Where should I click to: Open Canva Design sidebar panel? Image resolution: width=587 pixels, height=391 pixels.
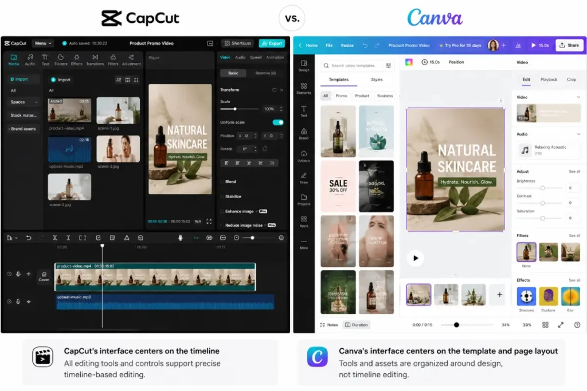pyautogui.click(x=304, y=66)
